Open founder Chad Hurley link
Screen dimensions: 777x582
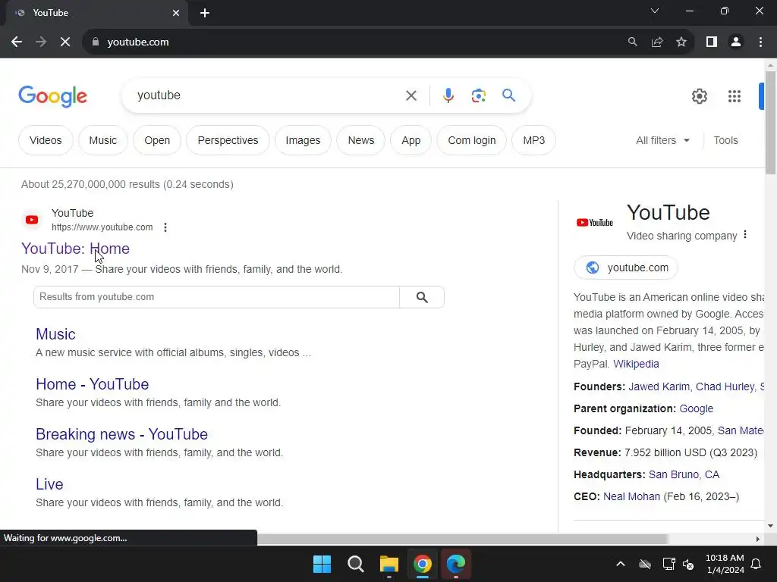tap(725, 386)
